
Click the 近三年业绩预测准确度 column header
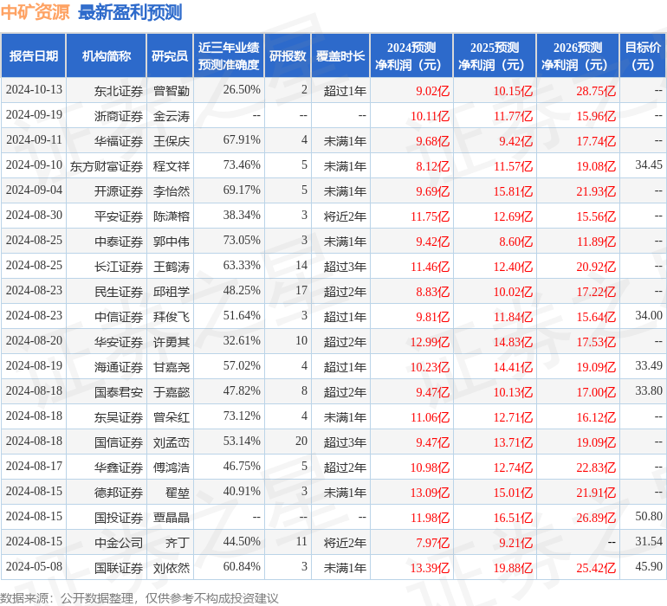[229, 55]
